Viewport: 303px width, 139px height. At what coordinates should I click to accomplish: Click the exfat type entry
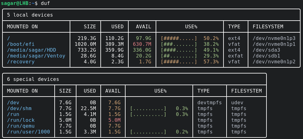[235, 56]
